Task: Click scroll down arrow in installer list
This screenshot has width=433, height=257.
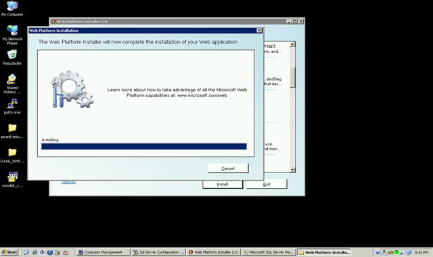Action: pyautogui.click(x=292, y=170)
